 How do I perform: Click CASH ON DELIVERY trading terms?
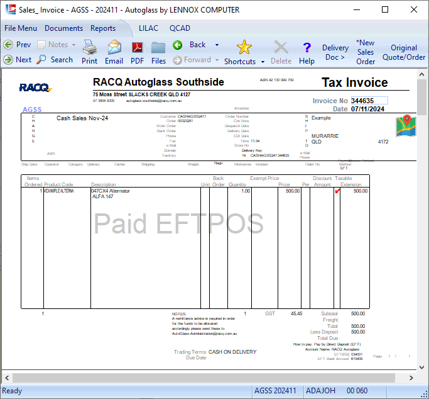click(232, 352)
